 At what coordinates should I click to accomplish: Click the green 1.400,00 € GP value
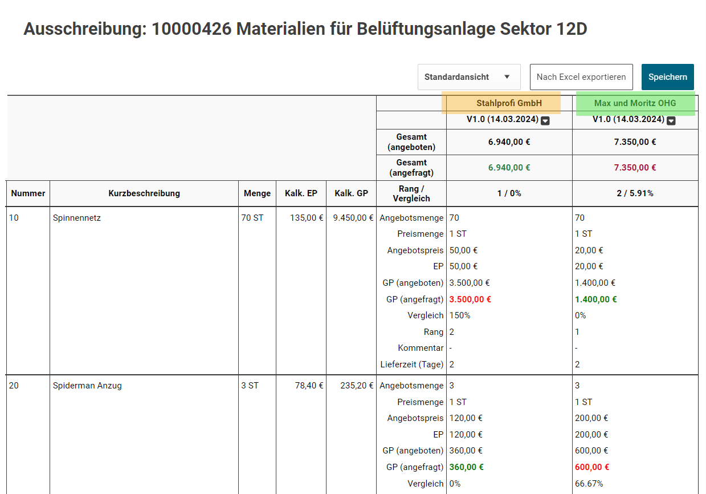(x=596, y=299)
